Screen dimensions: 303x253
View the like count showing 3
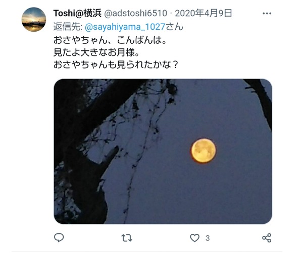208,238
